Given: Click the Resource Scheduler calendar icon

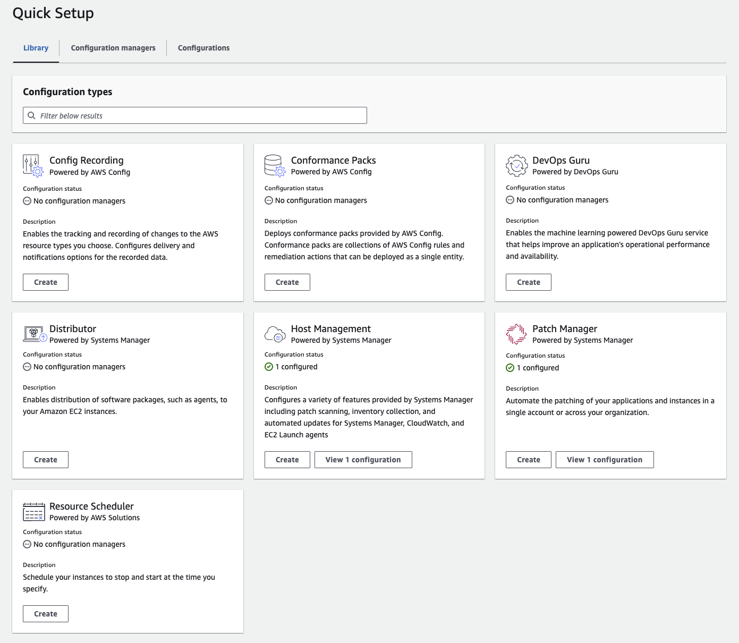Looking at the screenshot, I should [x=34, y=512].
